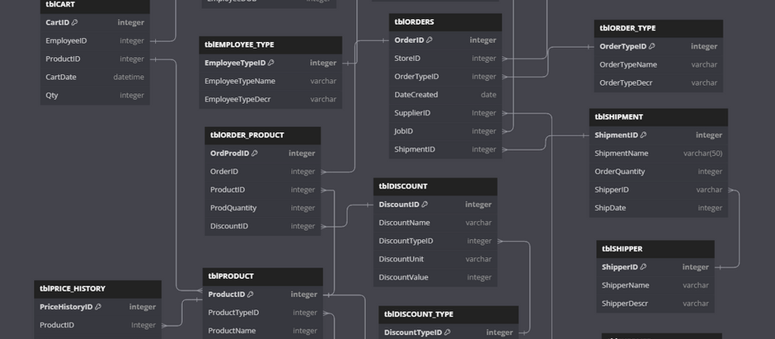Click the DiscountID row in tblORDER_PRODUCT
The width and height of the screenshot is (775, 339).
pos(262,226)
